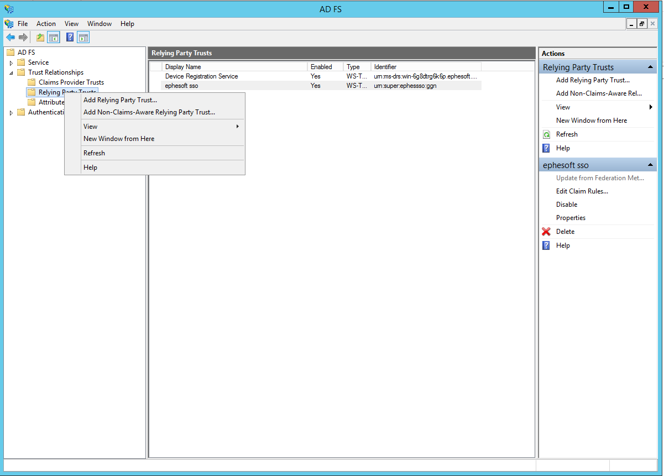The image size is (664, 476).
Task: Click the Trust Relationships folder icon
Action: [21, 72]
